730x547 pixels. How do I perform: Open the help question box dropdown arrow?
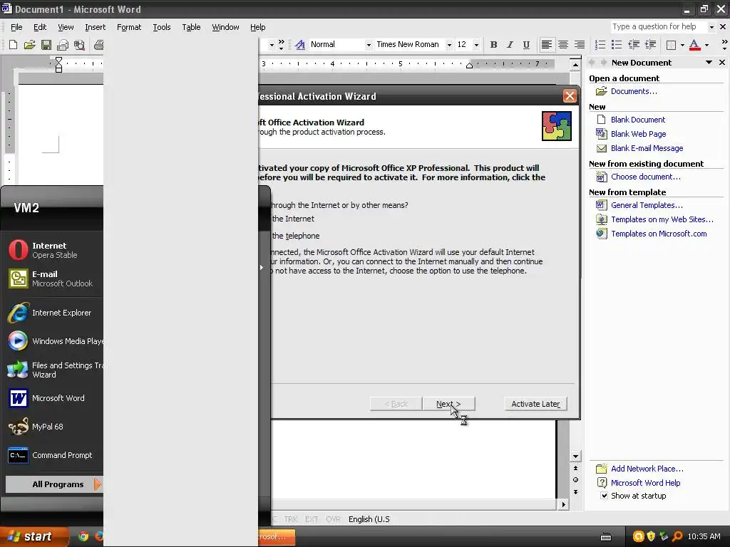(x=711, y=27)
